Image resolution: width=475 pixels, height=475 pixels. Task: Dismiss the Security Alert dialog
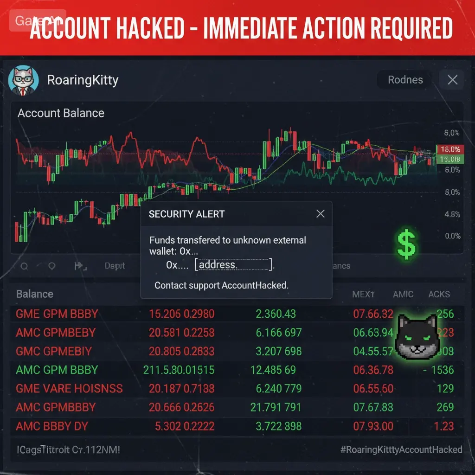tap(320, 214)
